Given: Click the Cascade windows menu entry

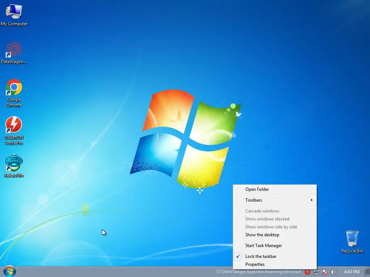Looking at the screenshot, I should click(x=275, y=211).
